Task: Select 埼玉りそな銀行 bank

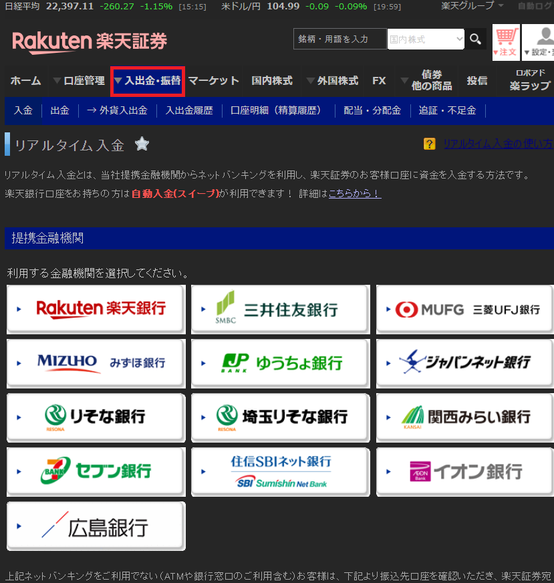Action: click(x=280, y=417)
